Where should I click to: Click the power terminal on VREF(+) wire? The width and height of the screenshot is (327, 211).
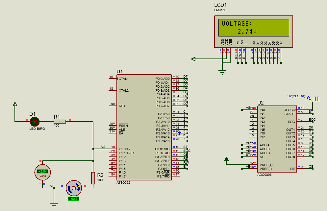(x=226, y=159)
